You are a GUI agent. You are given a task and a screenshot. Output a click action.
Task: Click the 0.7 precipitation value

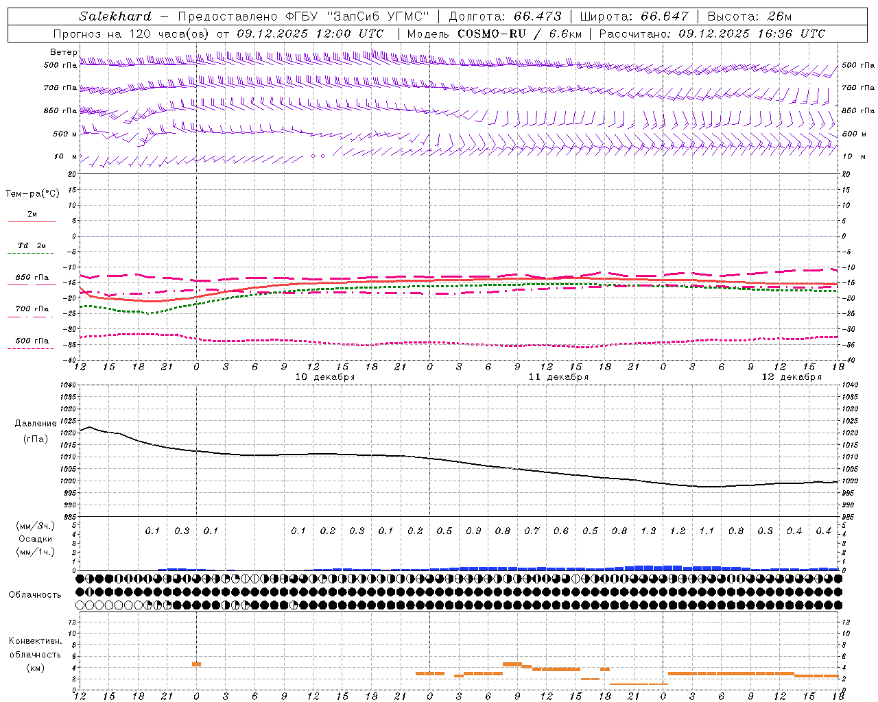tap(532, 531)
